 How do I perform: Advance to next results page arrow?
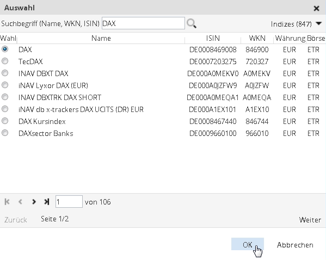tap(34, 202)
